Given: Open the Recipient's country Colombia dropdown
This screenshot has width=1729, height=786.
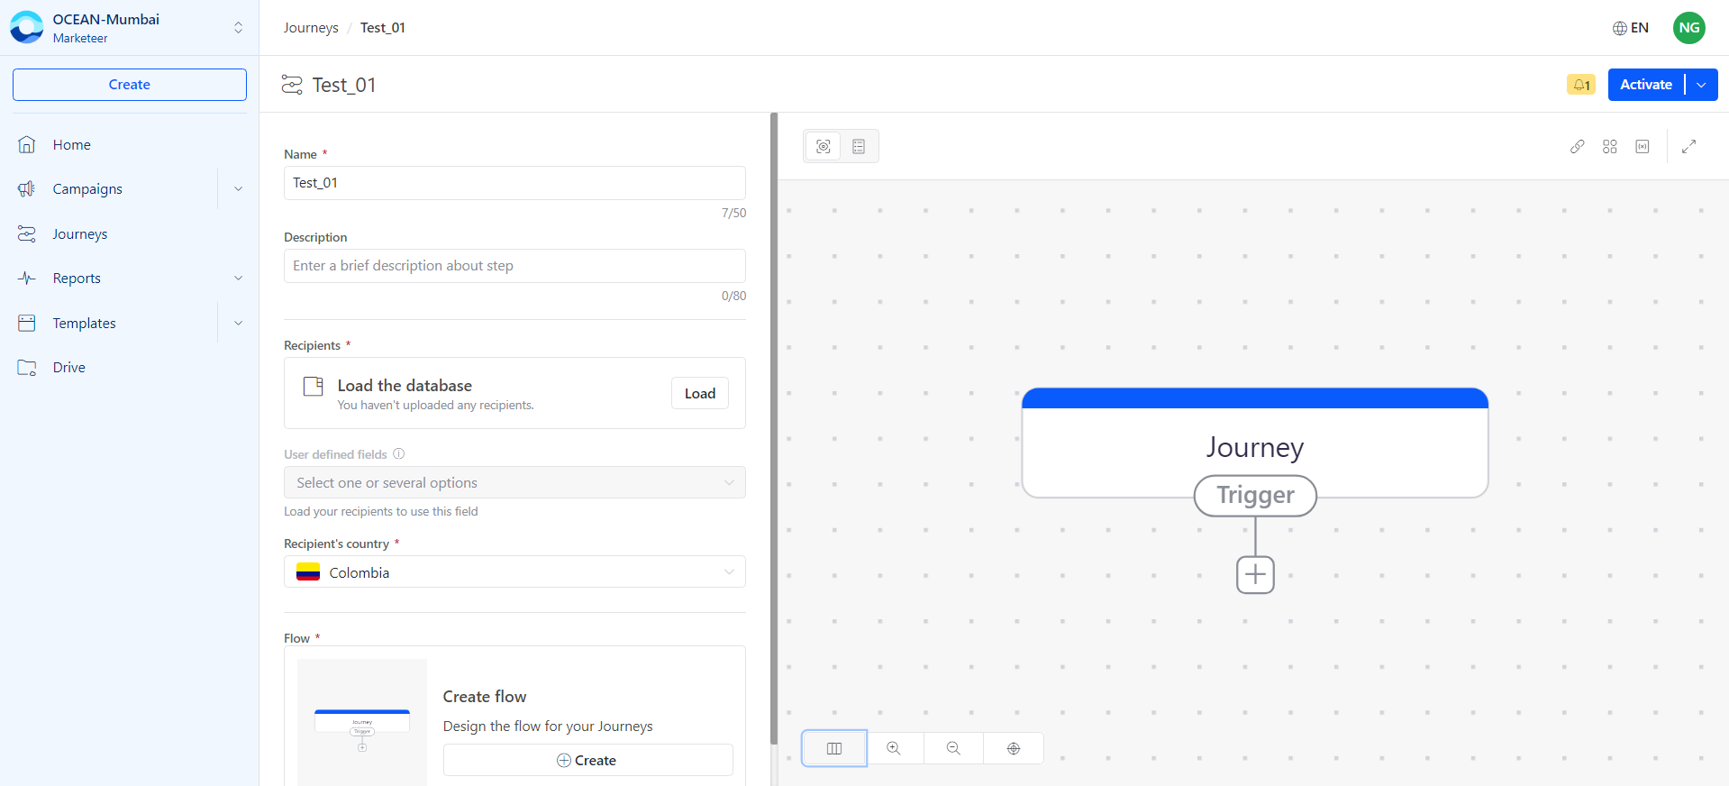Looking at the screenshot, I should (x=514, y=571).
